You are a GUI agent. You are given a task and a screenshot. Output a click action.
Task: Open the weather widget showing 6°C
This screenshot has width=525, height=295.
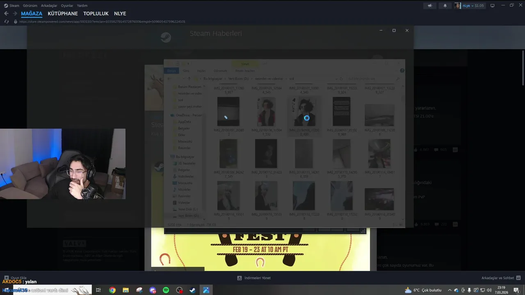(x=423, y=290)
